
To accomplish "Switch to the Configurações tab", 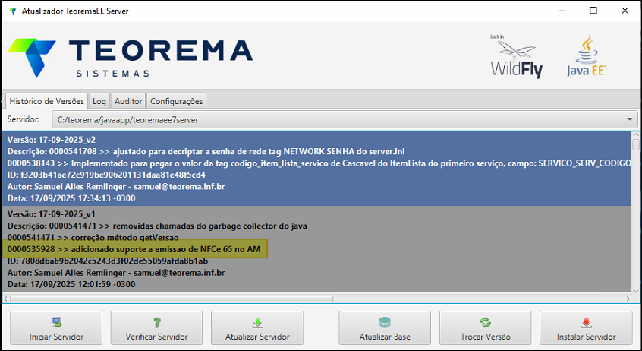I will [x=176, y=101].
